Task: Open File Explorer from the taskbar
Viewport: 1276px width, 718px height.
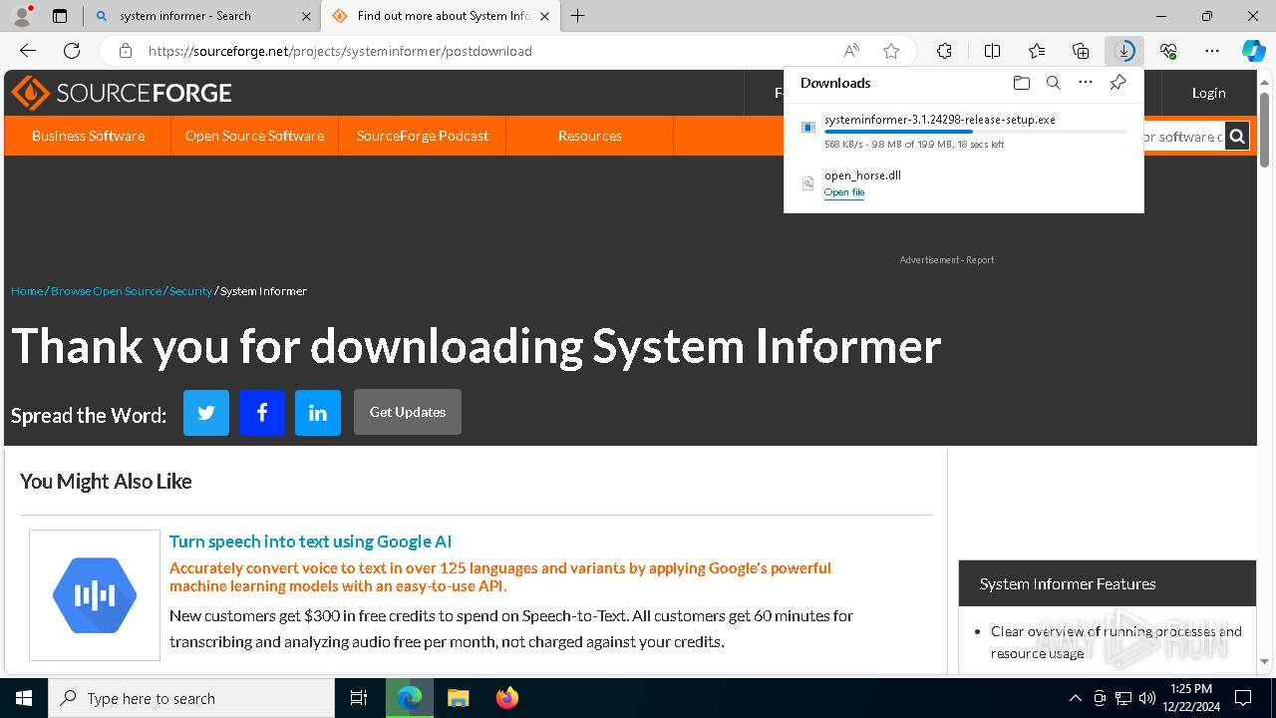Action: pyautogui.click(x=459, y=698)
